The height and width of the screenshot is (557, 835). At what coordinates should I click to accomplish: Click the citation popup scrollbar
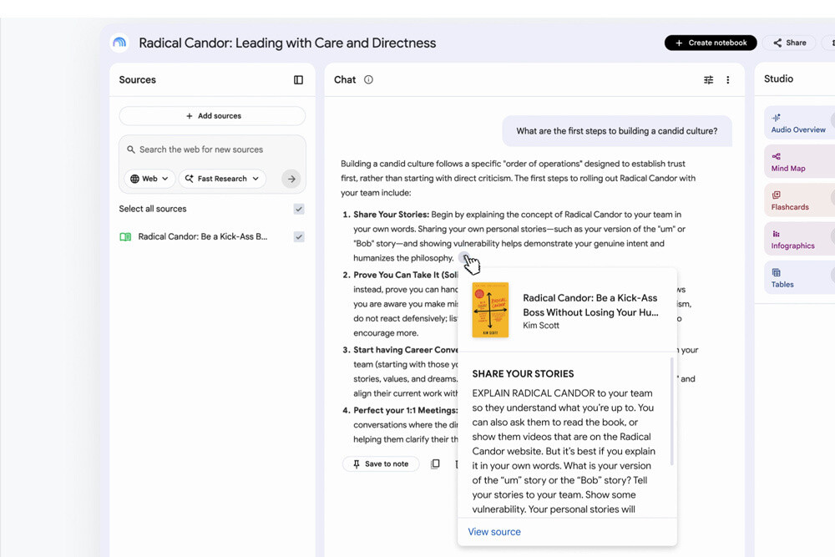click(x=671, y=411)
